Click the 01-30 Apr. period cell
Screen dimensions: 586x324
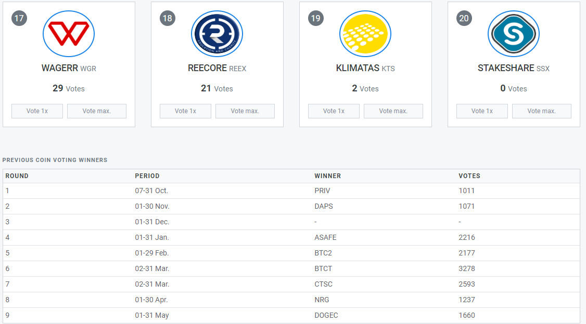151,300
